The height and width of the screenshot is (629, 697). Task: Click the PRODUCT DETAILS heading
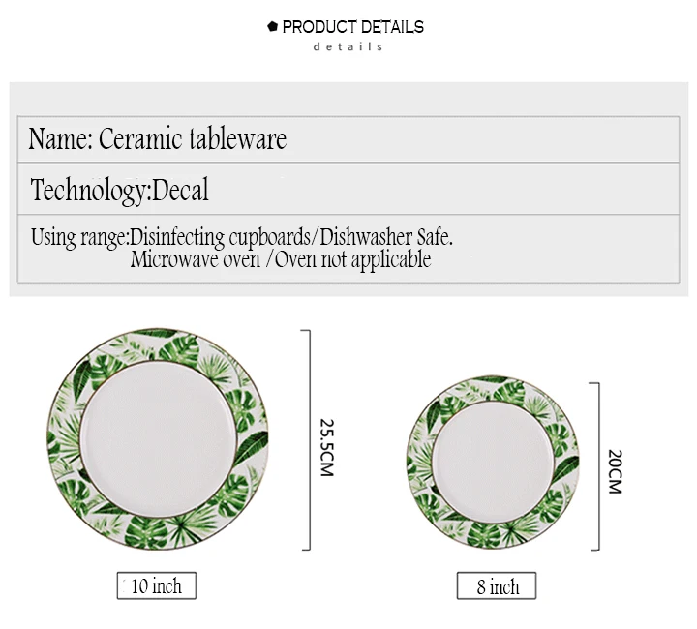pos(353,27)
